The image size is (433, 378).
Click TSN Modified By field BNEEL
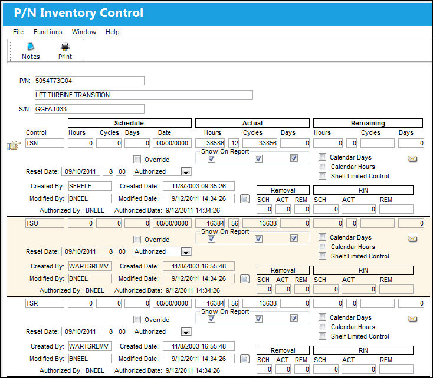coord(90,198)
